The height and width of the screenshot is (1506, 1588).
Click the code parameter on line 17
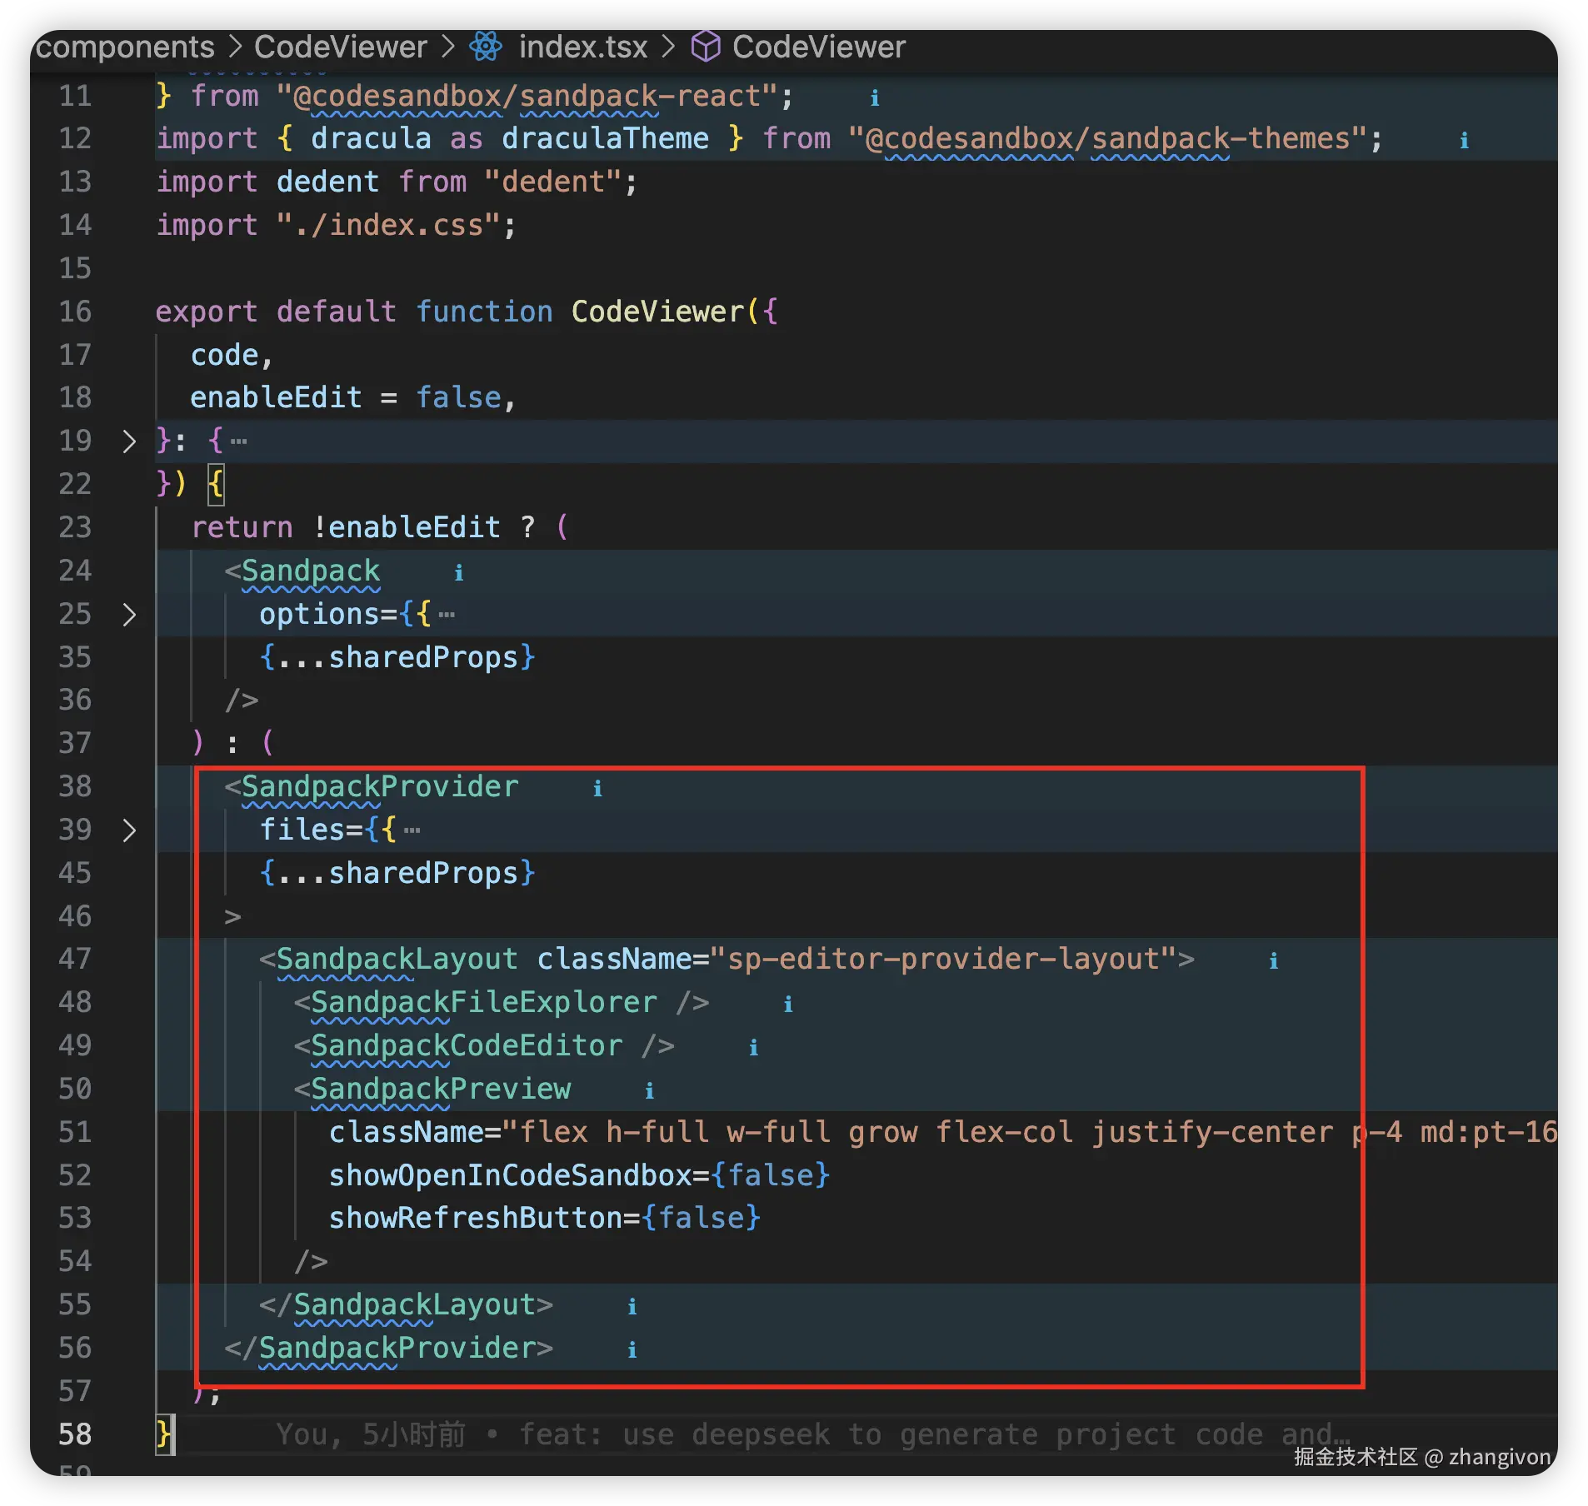224,355
